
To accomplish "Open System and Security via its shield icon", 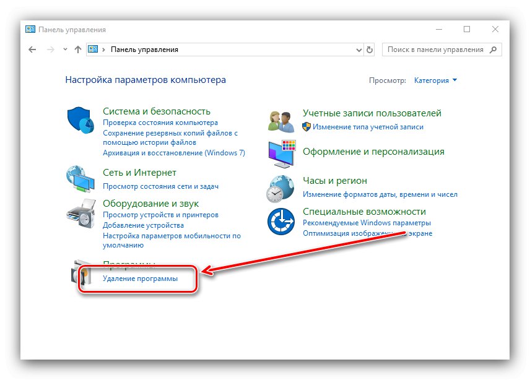I will tap(79, 121).
